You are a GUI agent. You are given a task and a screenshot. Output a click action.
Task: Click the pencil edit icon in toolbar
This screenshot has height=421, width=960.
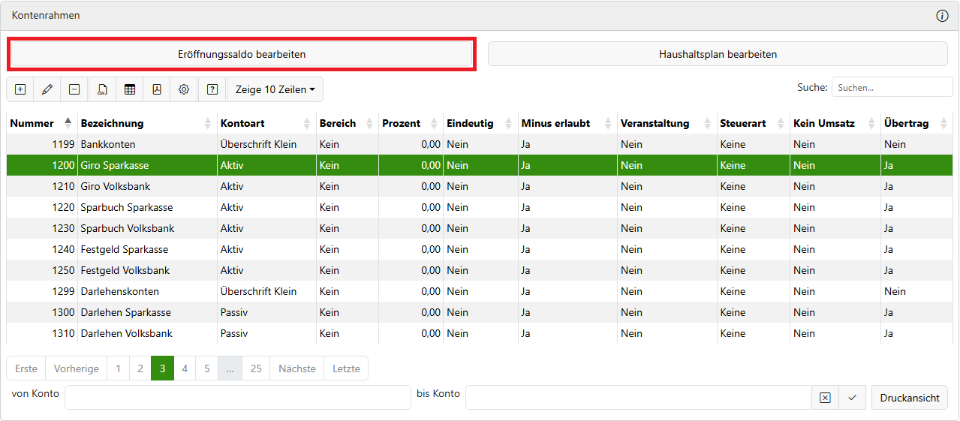click(47, 89)
